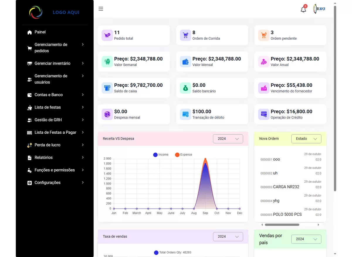Click the user profile avatar logo

point(319,9)
